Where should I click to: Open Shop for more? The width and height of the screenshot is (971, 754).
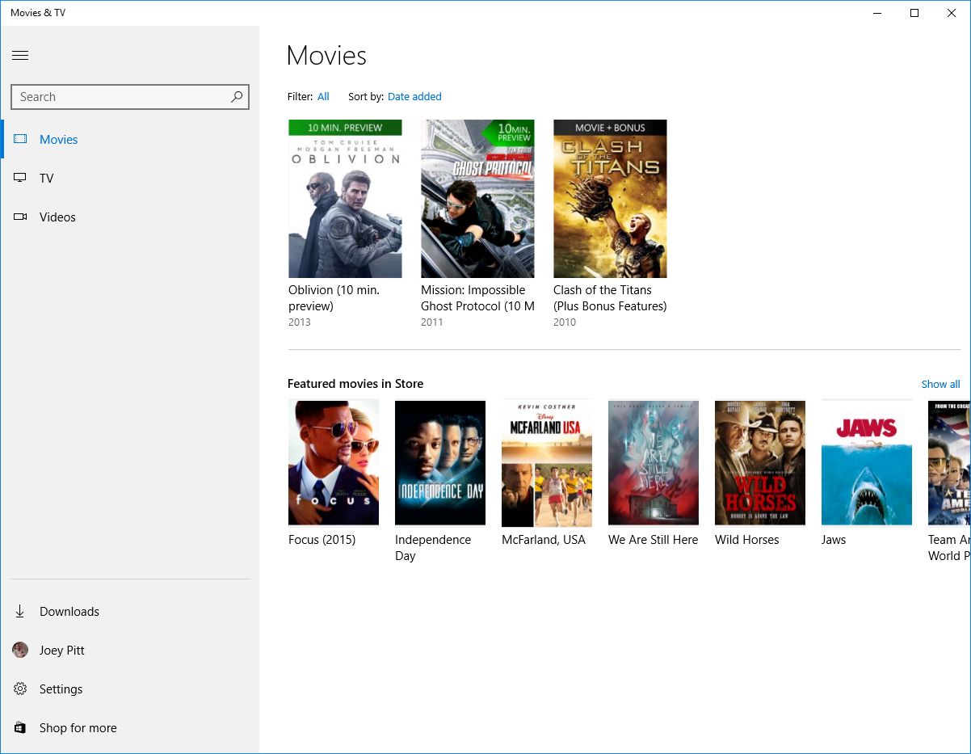pyautogui.click(x=78, y=727)
